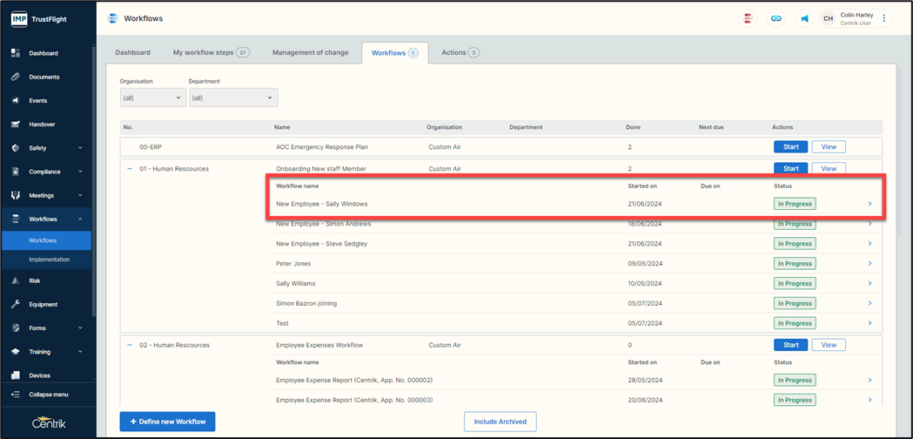
Task: Switch to My workflow steps tab
Action: tap(211, 52)
